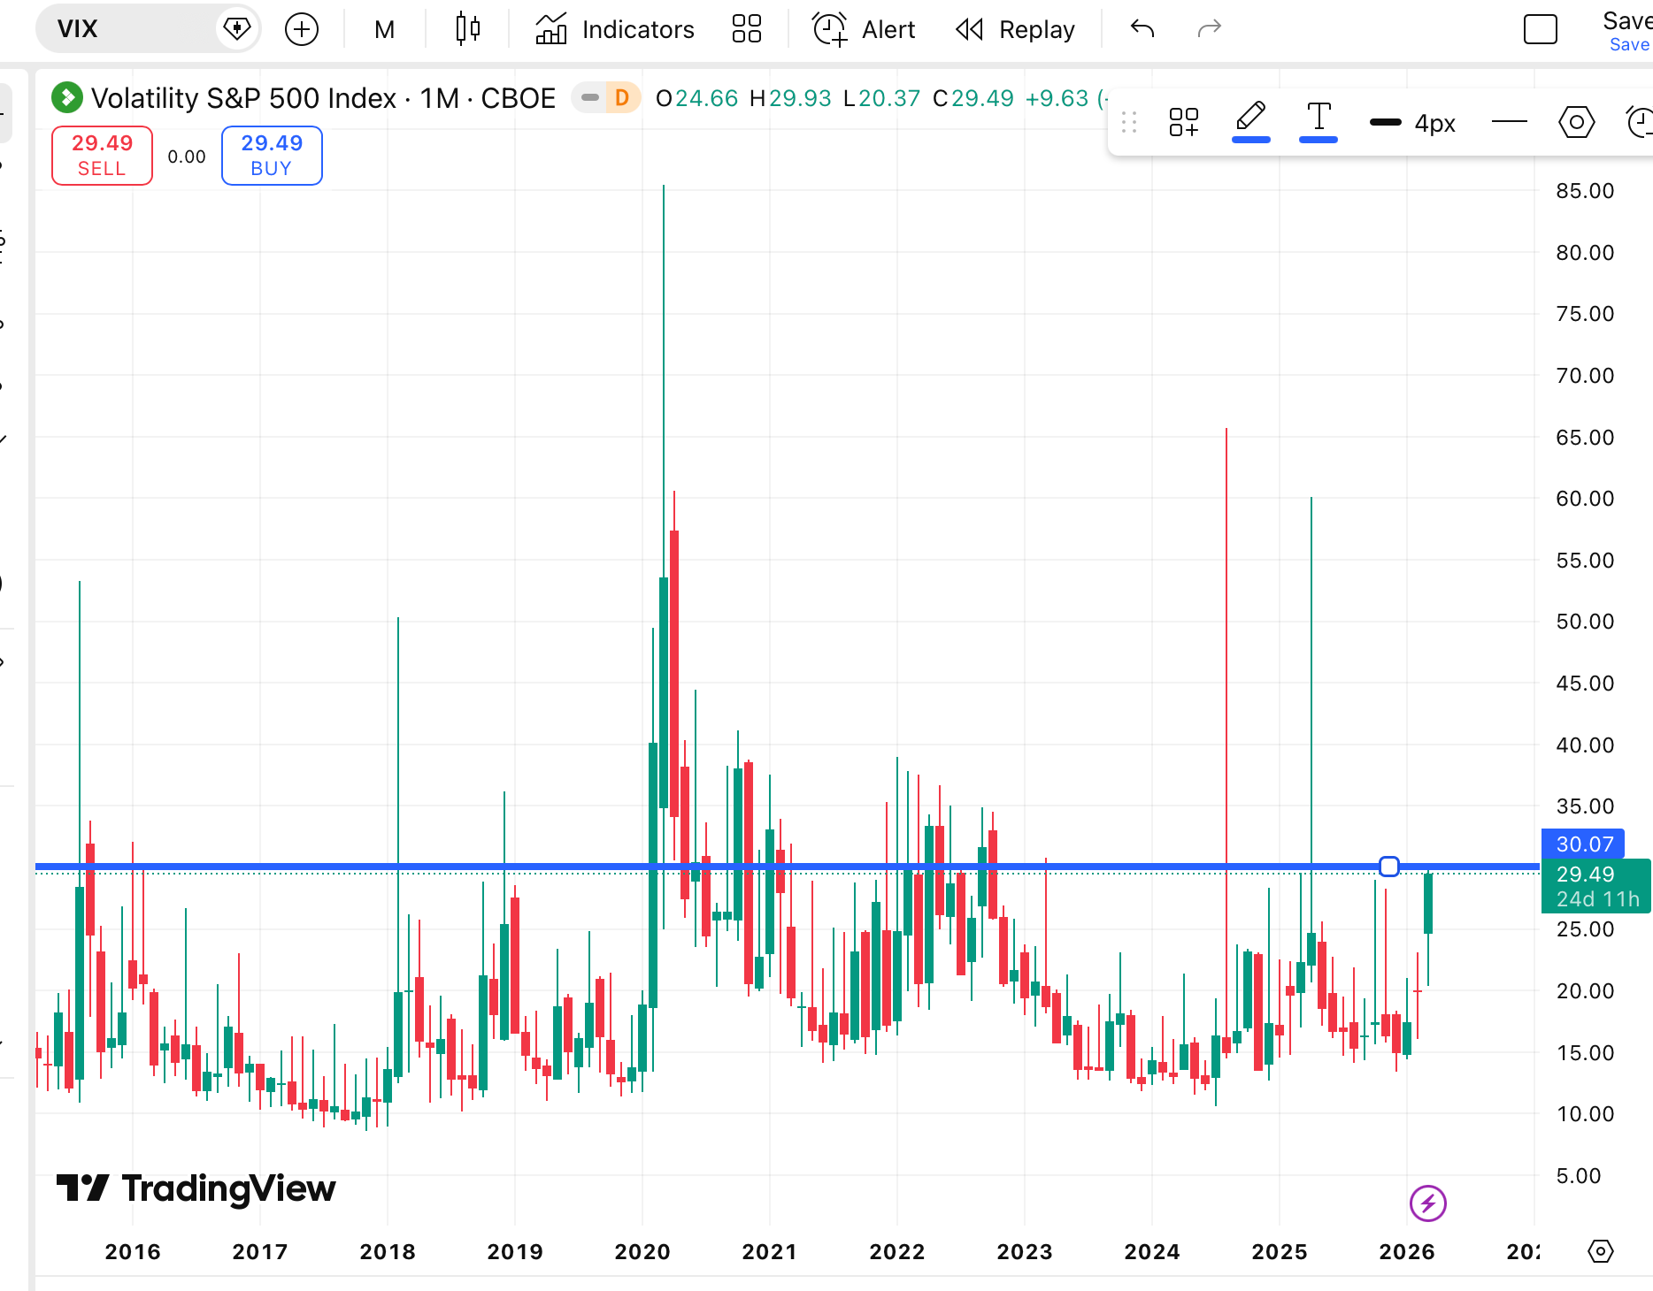Open chart settings hexagon in bottom corner

pyautogui.click(x=1601, y=1251)
